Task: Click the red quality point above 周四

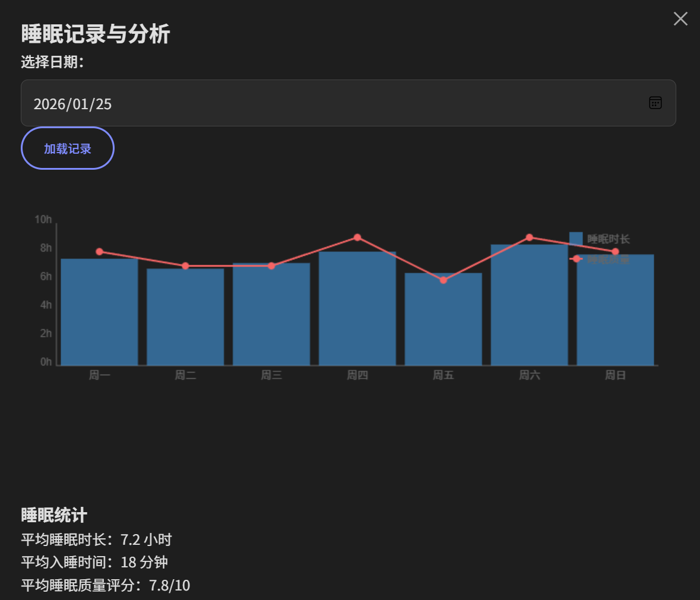Action: point(357,236)
